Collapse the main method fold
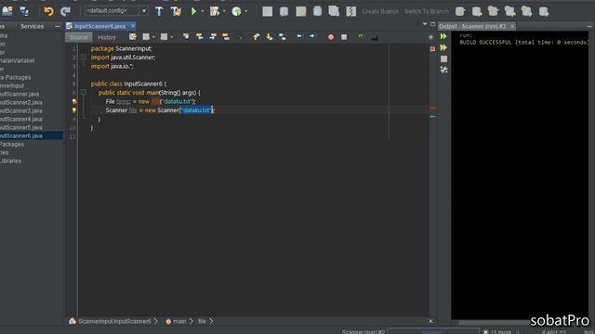Image resolution: width=595 pixels, height=334 pixels. tap(84, 93)
